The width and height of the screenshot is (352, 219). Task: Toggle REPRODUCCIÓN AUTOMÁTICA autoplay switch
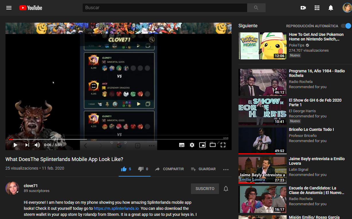click(346, 26)
